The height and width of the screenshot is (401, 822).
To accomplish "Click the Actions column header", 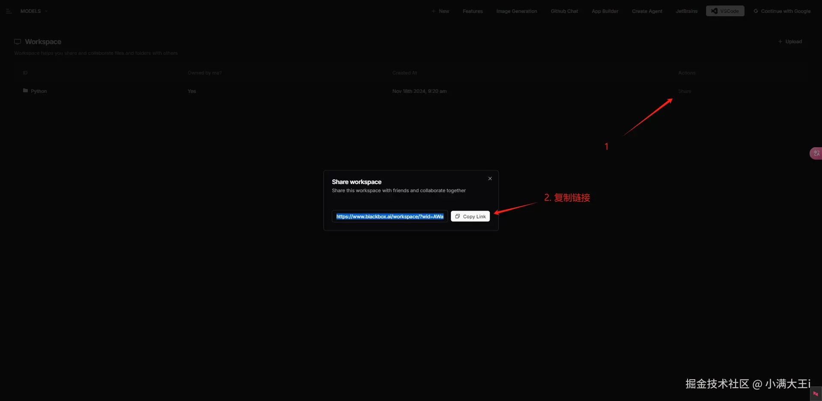I will point(687,73).
